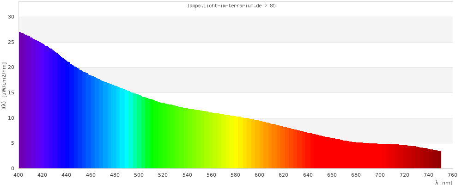The width and height of the screenshot is (462, 185).
Task: Click the pure green bar near 510 nm
Action: point(151,134)
